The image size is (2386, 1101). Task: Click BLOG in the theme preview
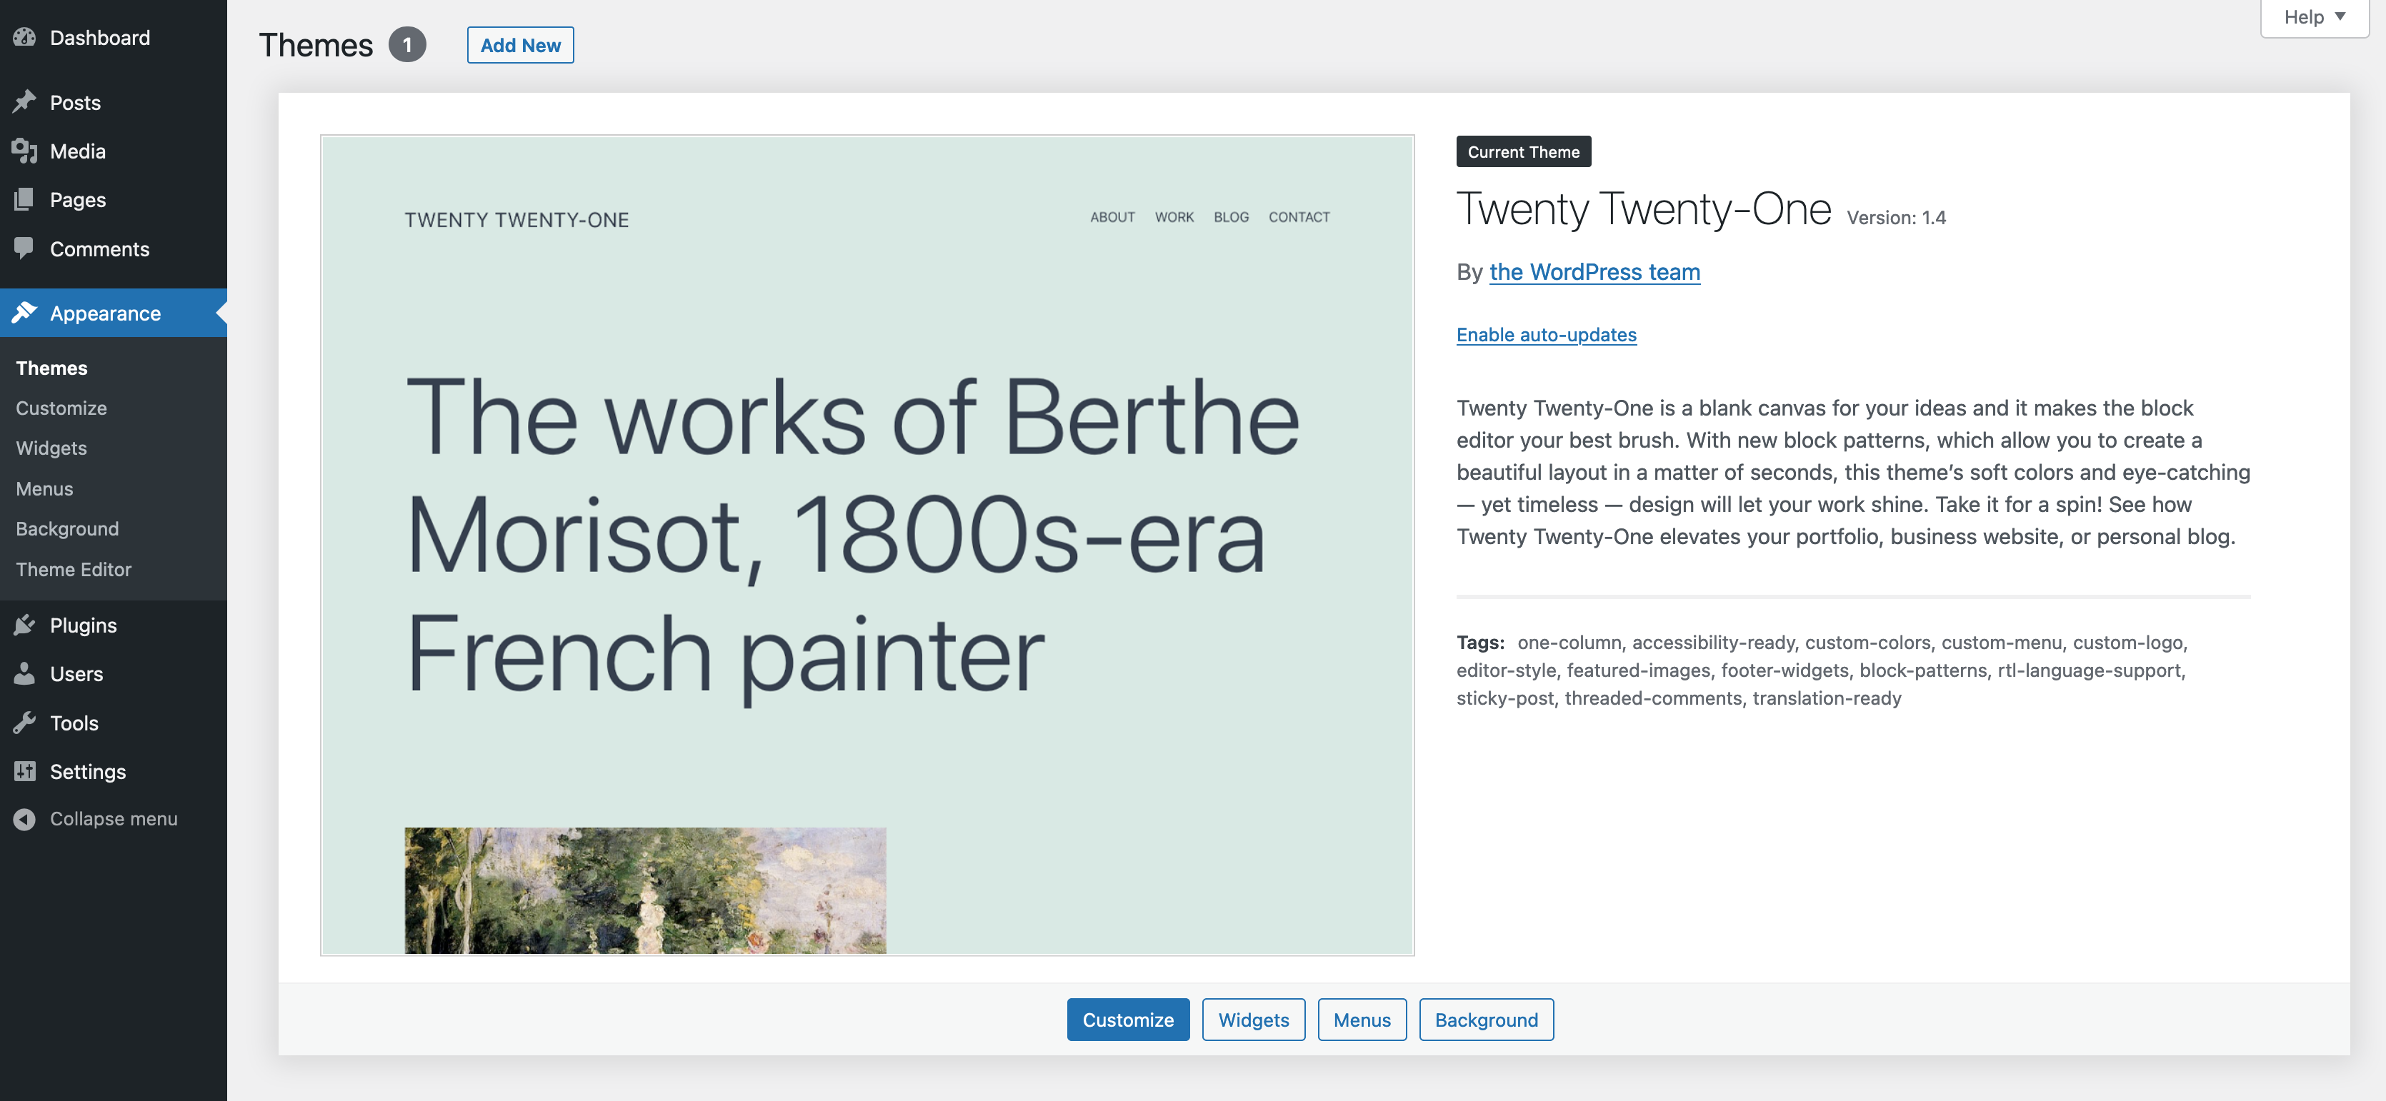pyautogui.click(x=1231, y=216)
